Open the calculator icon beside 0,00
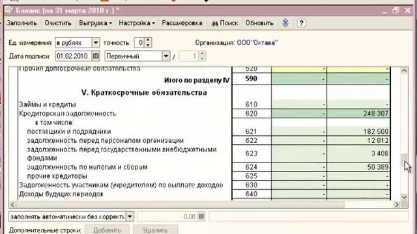 tap(201, 216)
